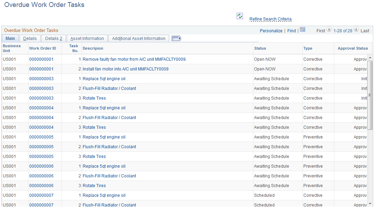
Task: Click the show-all-columns icon after the tabs
Action: point(176,38)
